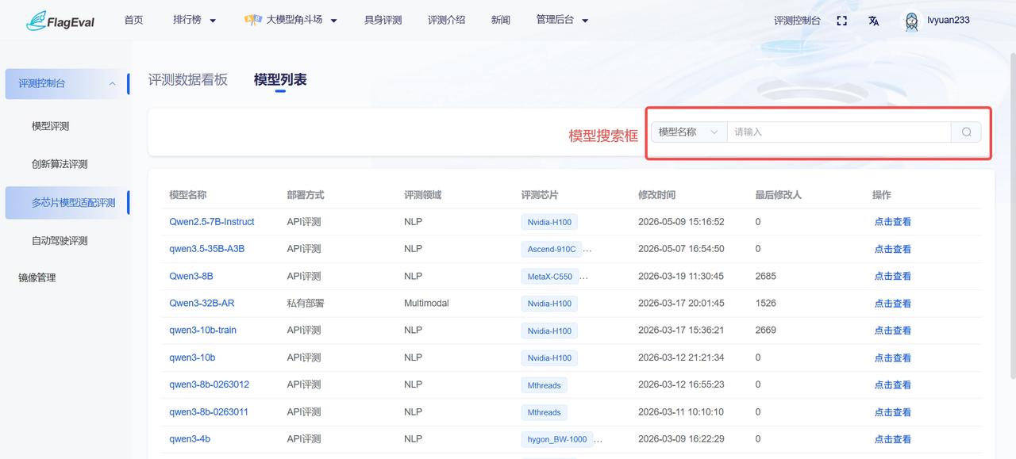Click the 评测芯片 column header
Viewport: 1016px width, 459px height.
tap(540, 195)
